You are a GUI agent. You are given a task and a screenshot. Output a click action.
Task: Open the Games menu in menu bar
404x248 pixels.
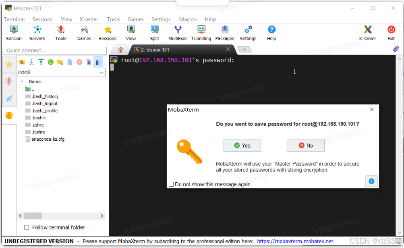point(136,19)
